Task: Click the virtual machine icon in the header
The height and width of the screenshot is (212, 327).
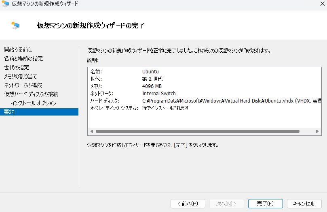Action: pyautogui.click(x=16, y=26)
